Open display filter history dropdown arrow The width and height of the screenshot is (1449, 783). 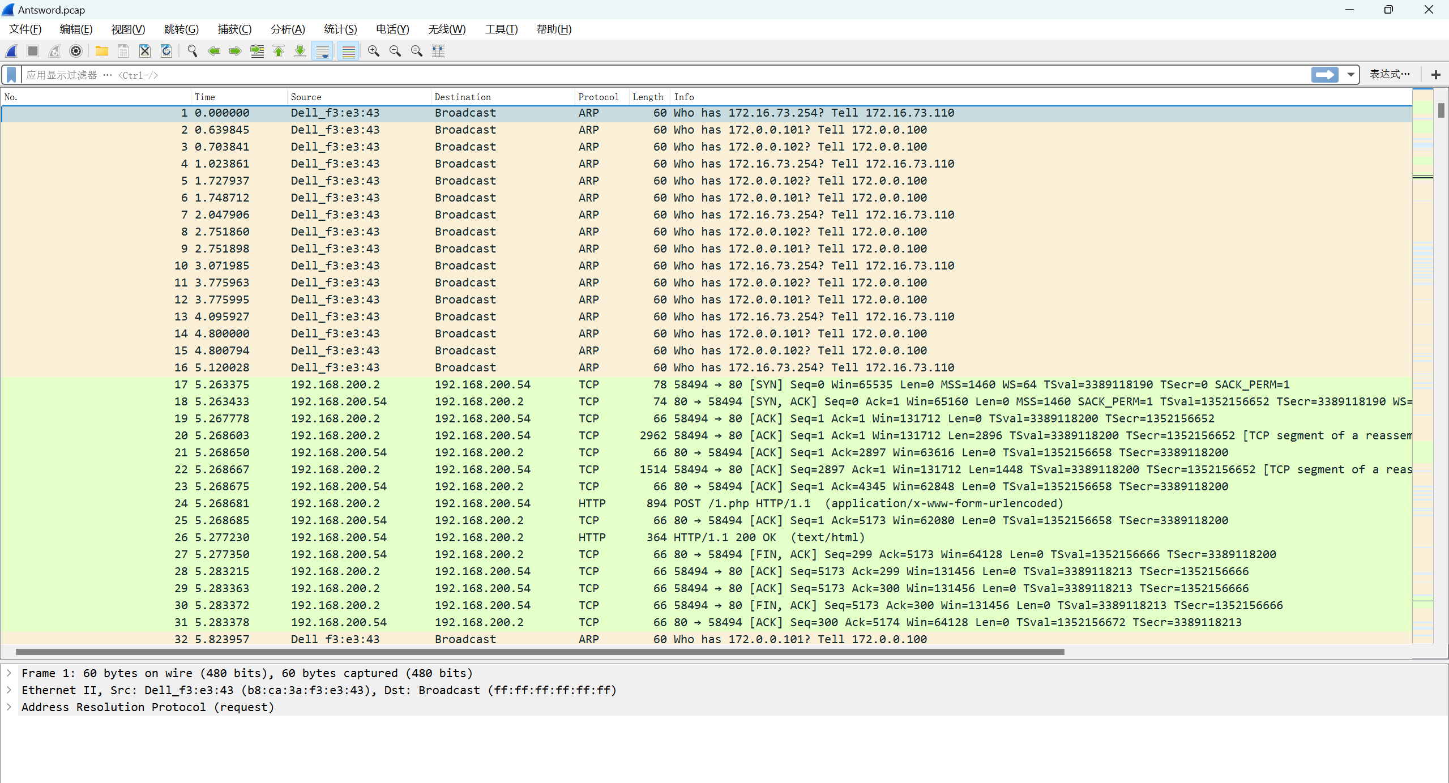pos(1351,75)
